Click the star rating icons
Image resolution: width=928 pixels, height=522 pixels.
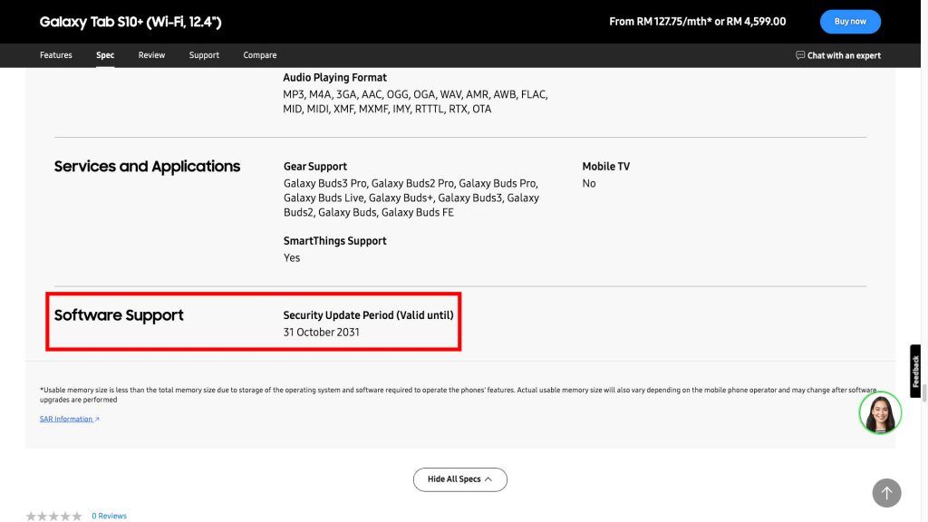53,516
